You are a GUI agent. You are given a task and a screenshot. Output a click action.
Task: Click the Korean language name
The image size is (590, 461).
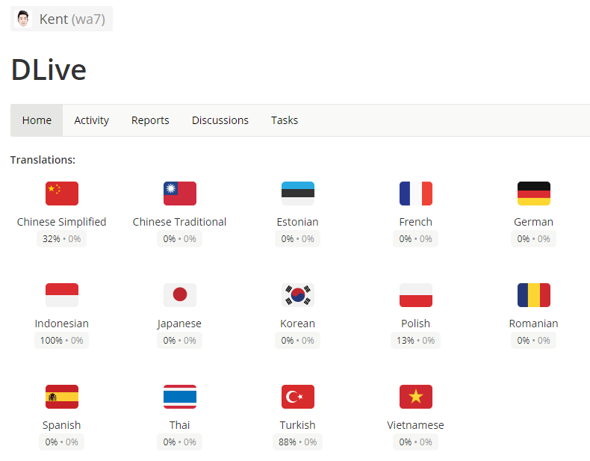[x=298, y=324]
